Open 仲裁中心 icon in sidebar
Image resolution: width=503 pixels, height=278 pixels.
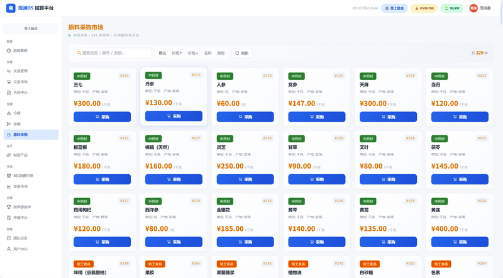(9, 218)
